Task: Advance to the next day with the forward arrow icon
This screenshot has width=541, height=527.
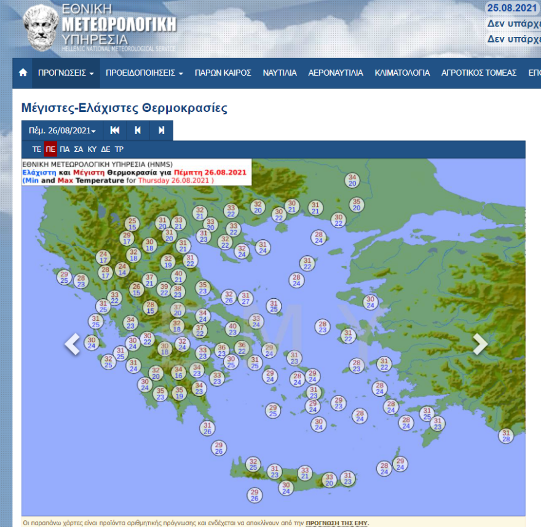Action: (161, 130)
